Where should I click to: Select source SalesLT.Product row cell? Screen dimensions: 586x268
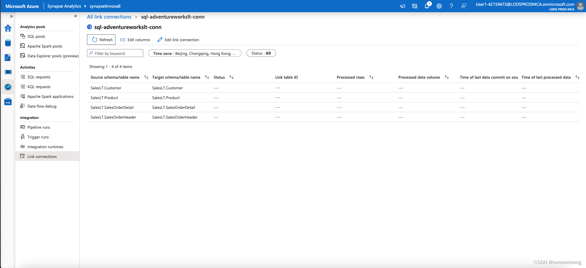[x=104, y=98]
